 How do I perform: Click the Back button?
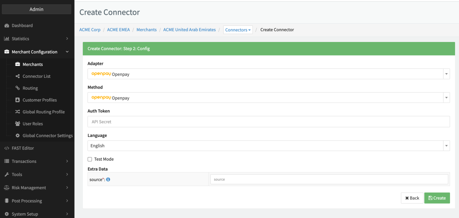(412, 198)
